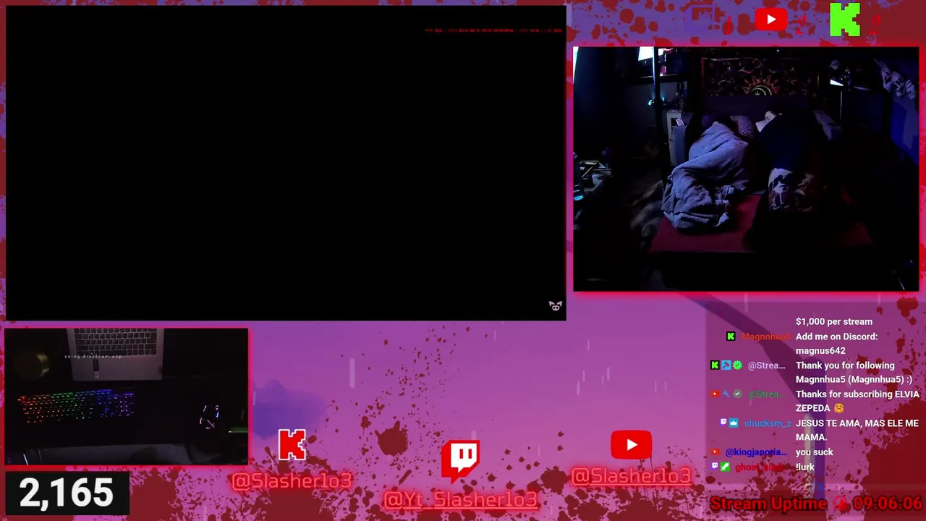Select the @Yt_Slasher1o3 Twitch handle text
The width and height of the screenshot is (926, 521).
coord(461,499)
